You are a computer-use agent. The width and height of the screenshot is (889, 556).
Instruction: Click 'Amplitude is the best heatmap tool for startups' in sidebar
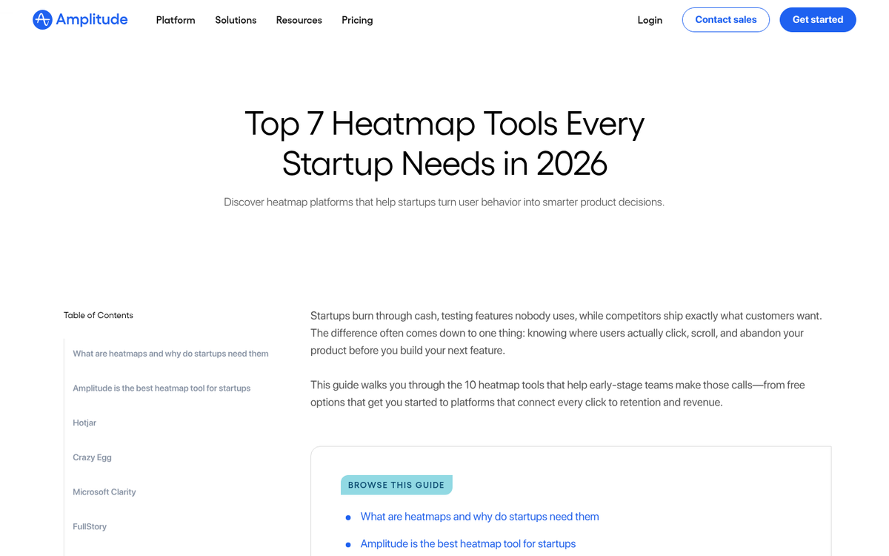click(162, 388)
